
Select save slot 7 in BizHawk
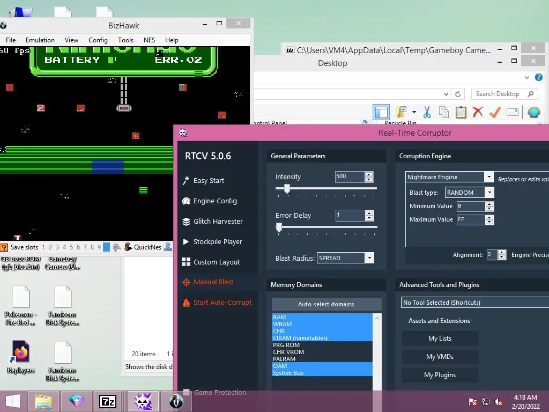(85, 247)
